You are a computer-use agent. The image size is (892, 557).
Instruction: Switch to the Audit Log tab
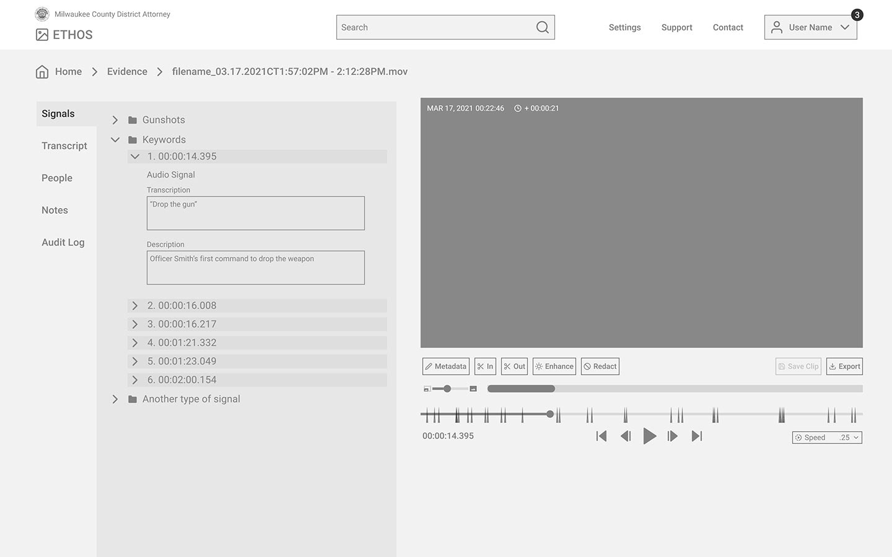point(63,243)
